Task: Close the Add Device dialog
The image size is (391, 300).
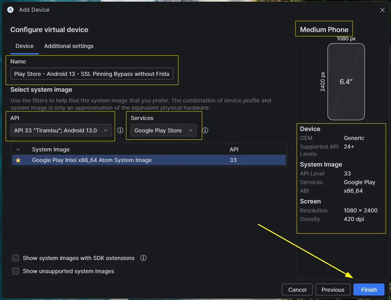Action: coord(382,10)
